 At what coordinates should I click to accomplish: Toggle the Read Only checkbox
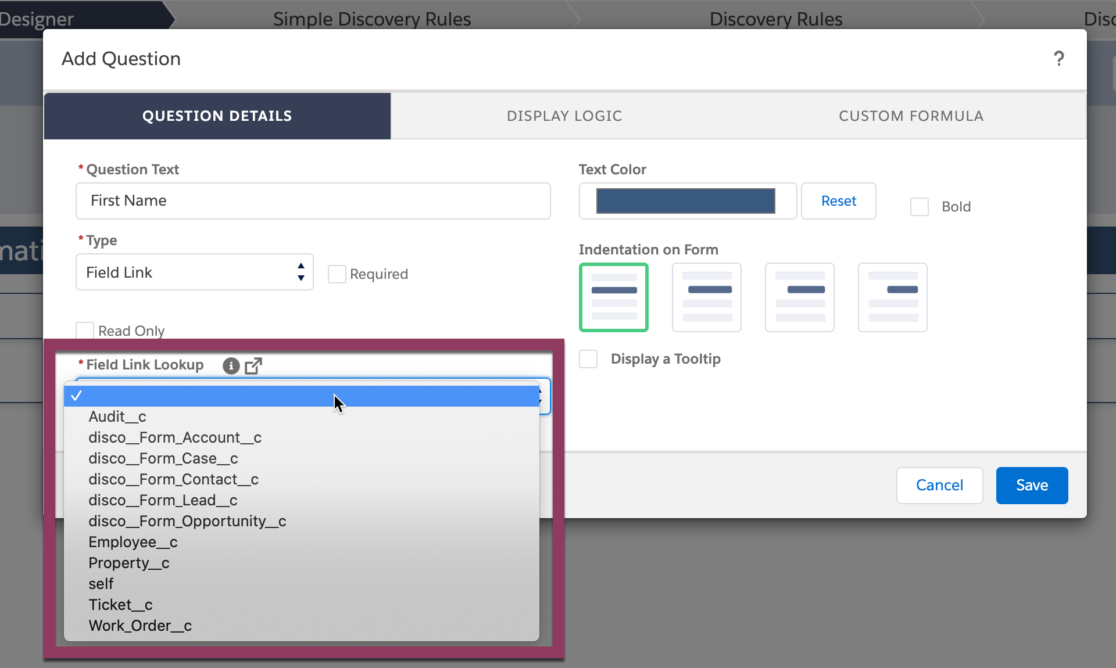click(x=85, y=331)
